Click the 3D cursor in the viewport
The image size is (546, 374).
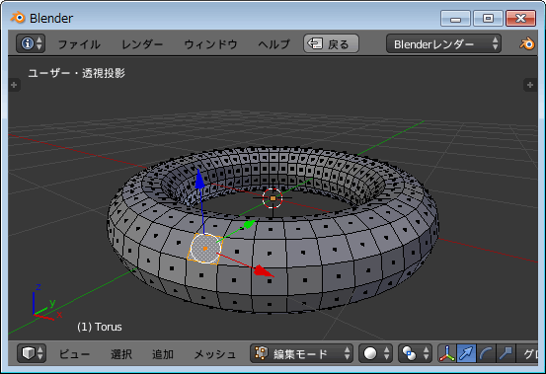273,198
